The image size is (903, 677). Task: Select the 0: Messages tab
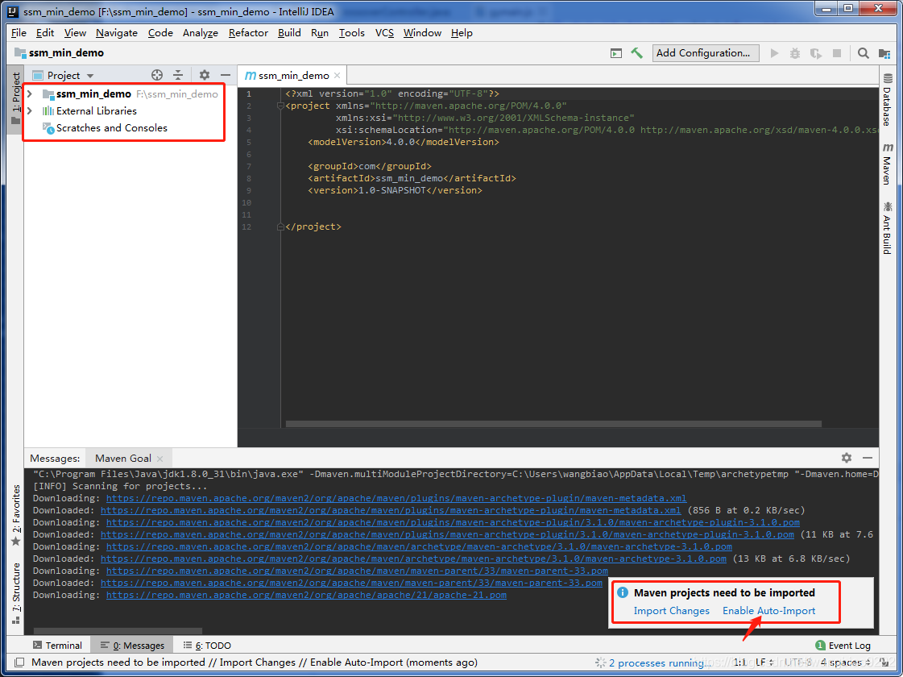pyautogui.click(x=132, y=646)
